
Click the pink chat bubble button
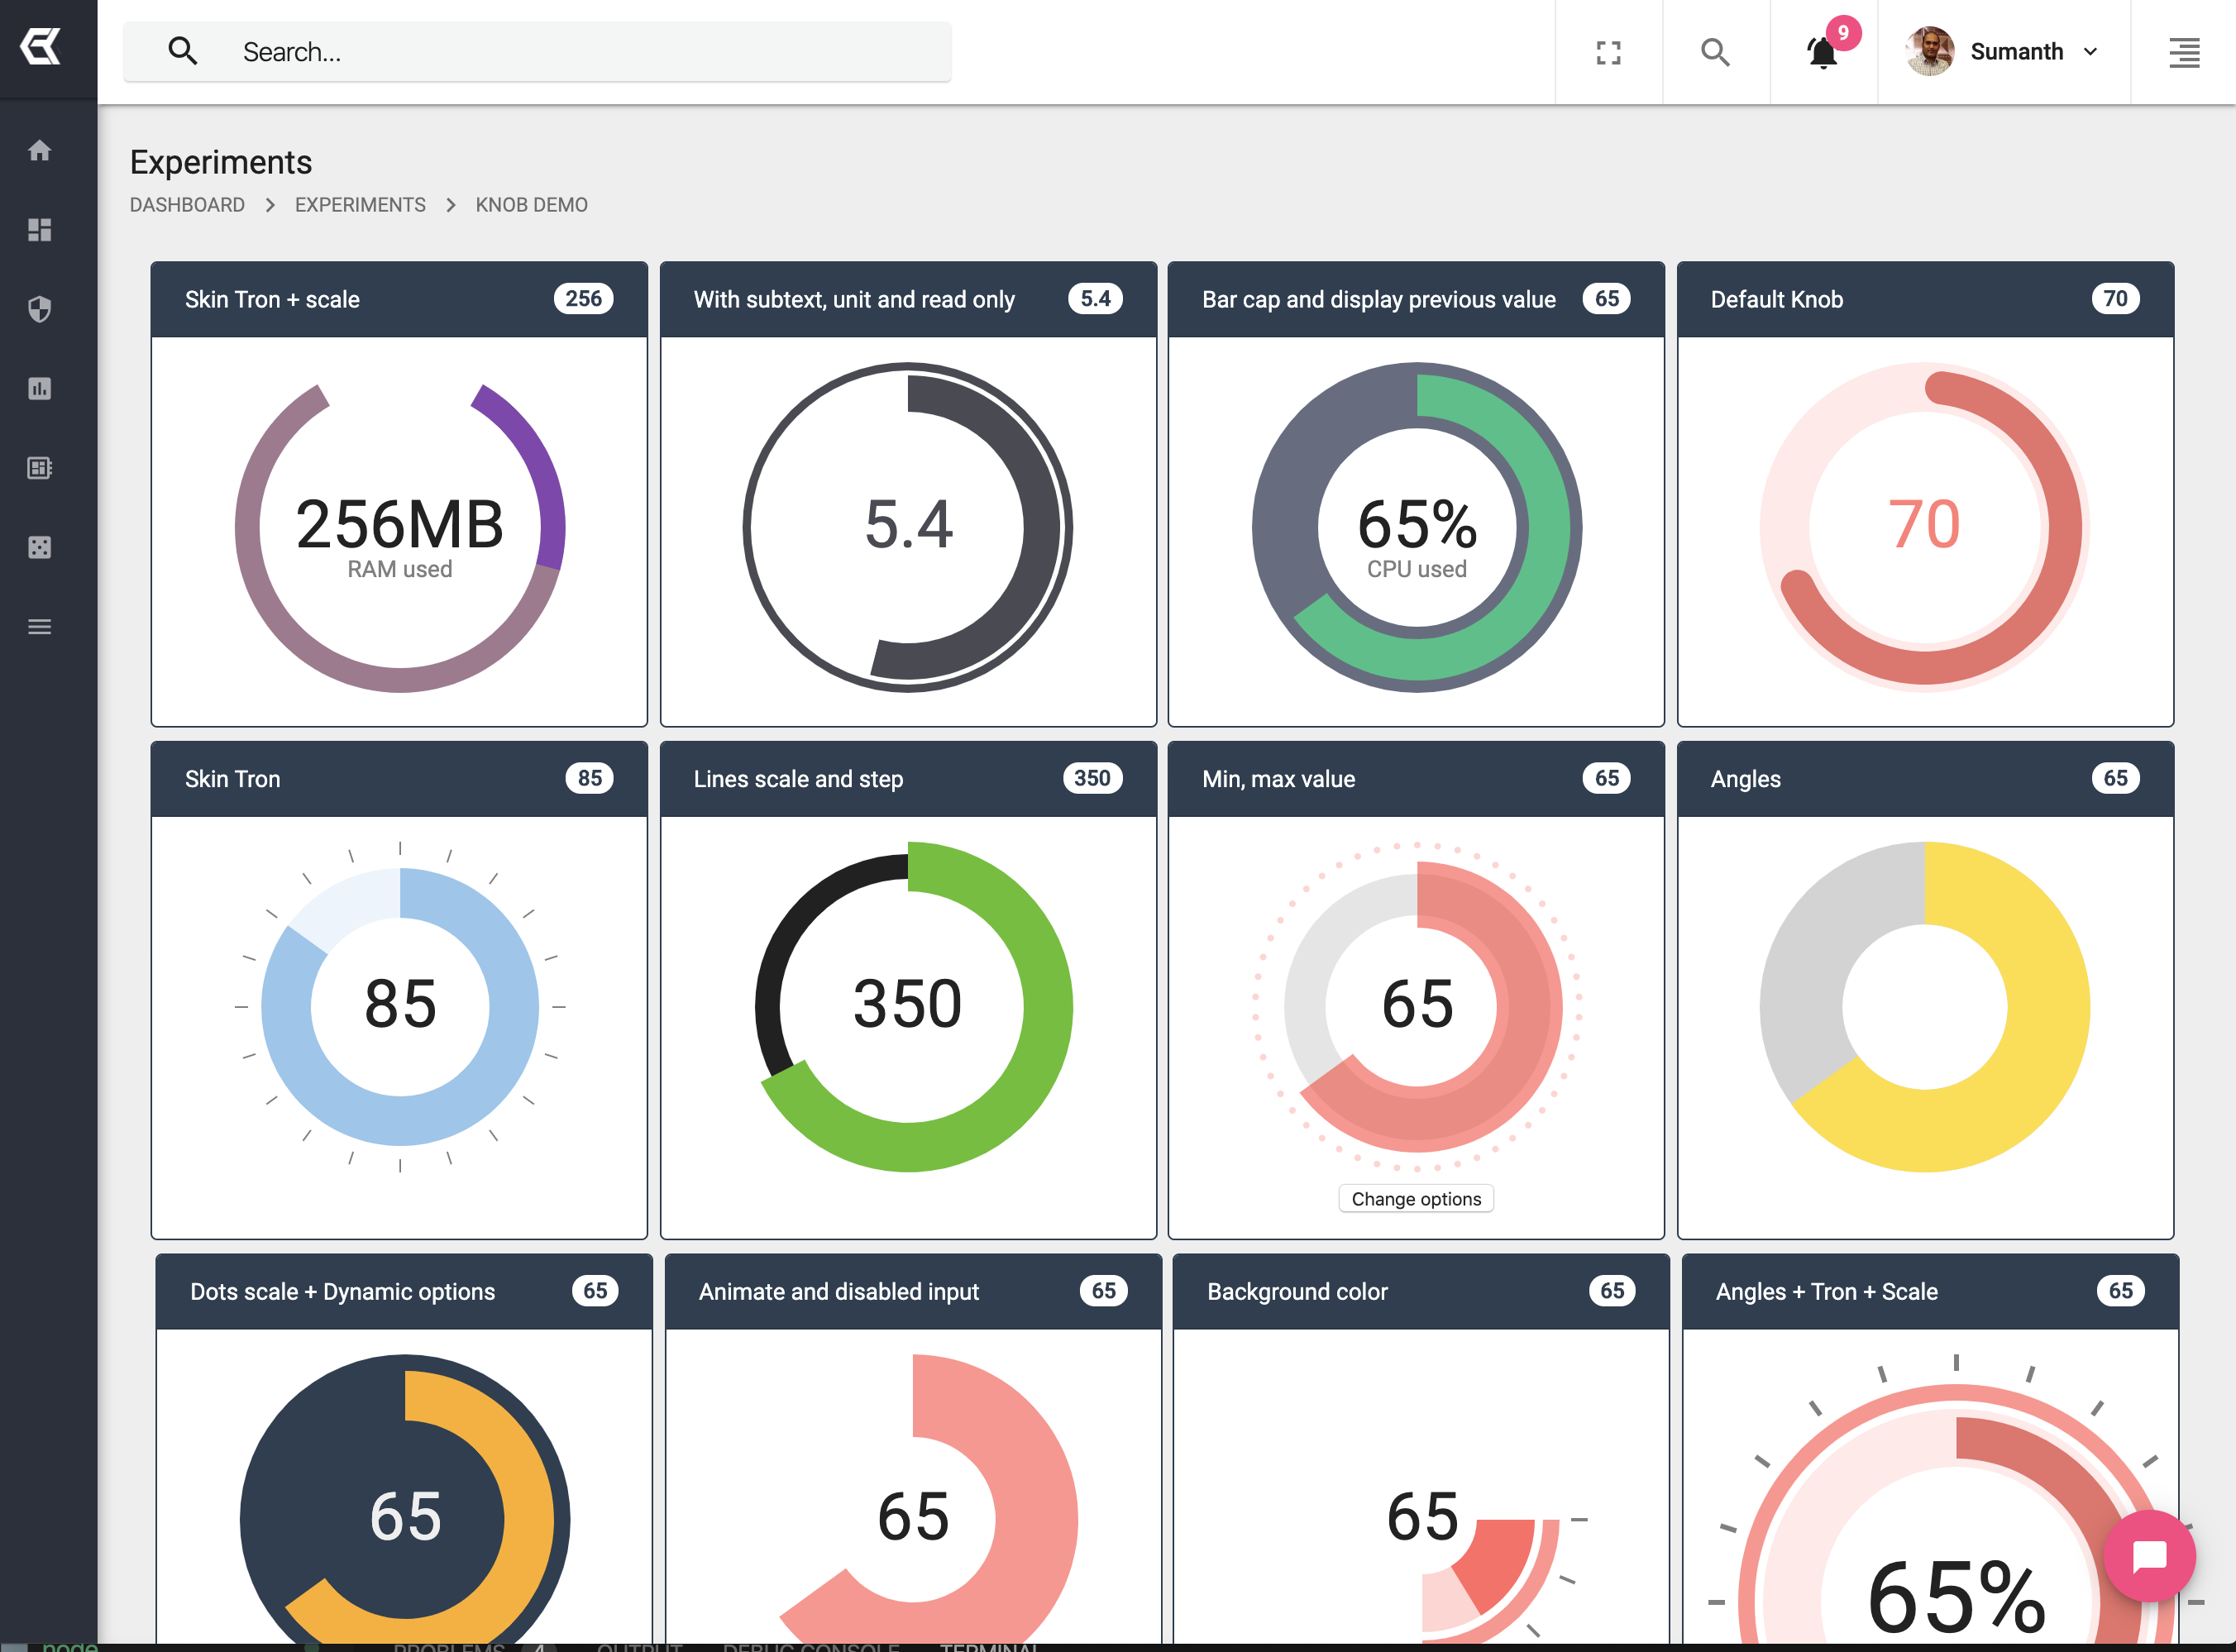pyautogui.click(x=2149, y=1557)
